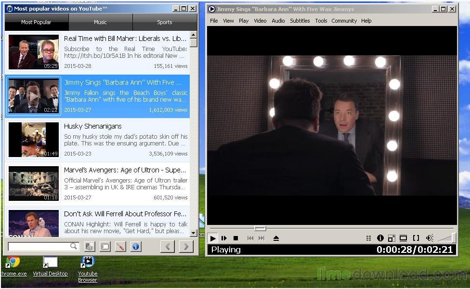Toggle fullscreen with the brackets icon
The height and width of the screenshot is (289, 470).
point(416,238)
